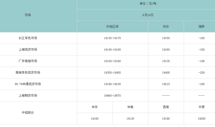Click the 长江有色市场 row label
Viewport: 215px width, 127px height.
[28, 38]
